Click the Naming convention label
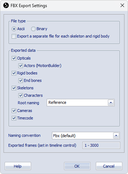 click(24, 135)
